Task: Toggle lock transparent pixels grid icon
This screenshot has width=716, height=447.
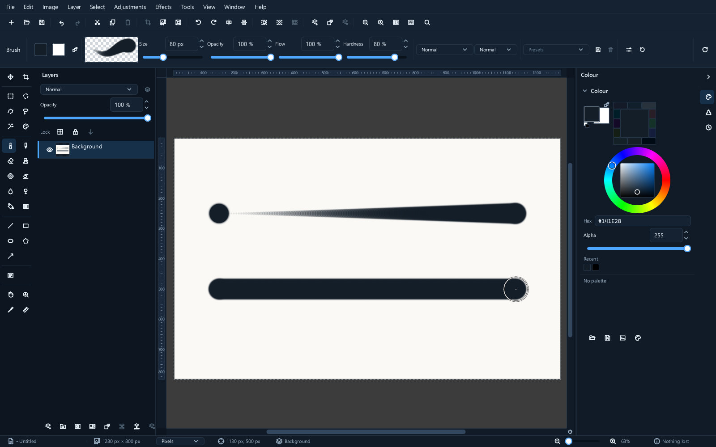Action: point(60,132)
